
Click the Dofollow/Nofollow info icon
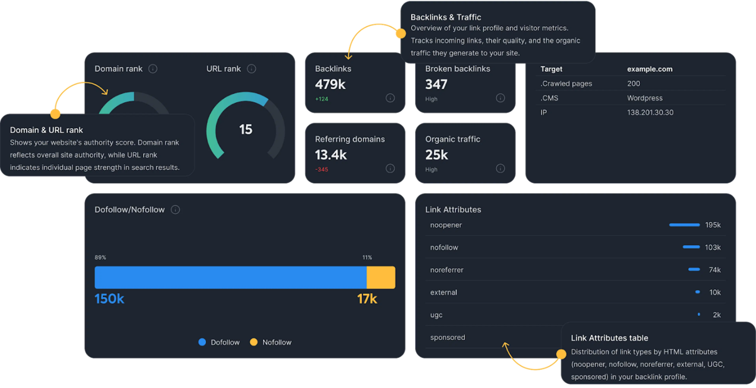175,209
